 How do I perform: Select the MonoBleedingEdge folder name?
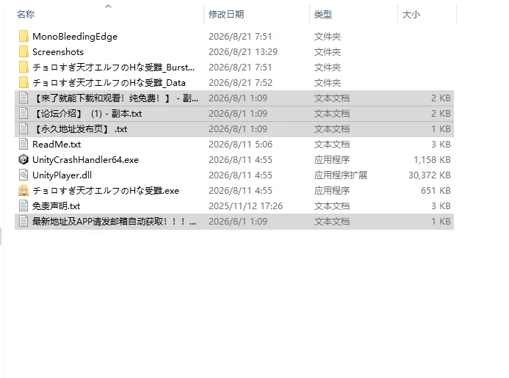(x=75, y=37)
